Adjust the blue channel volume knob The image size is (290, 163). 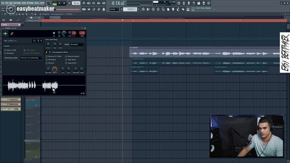click(64, 33)
